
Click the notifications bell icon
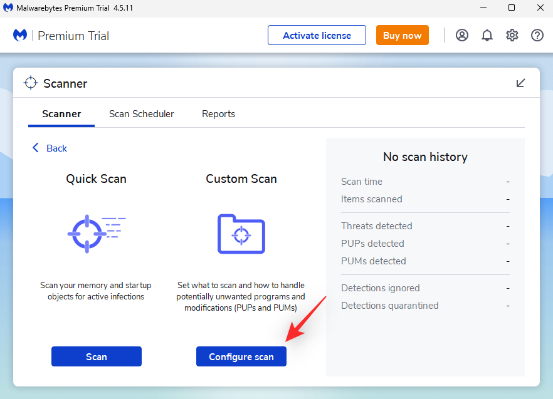pos(487,35)
